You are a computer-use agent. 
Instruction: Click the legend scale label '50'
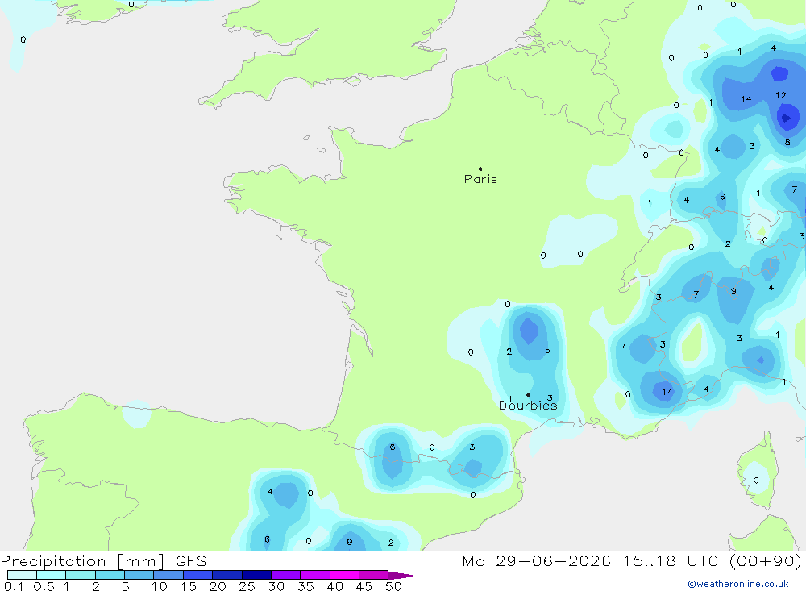click(393, 586)
